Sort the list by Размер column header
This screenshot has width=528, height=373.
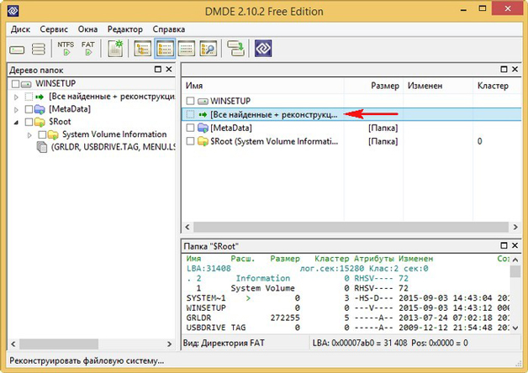pos(385,86)
